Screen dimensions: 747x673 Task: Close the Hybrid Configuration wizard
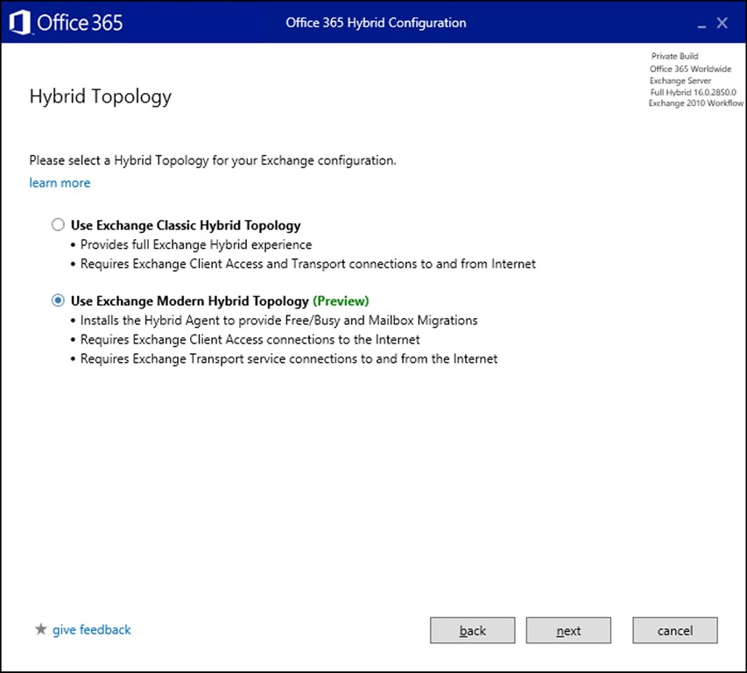pos(722,23)
